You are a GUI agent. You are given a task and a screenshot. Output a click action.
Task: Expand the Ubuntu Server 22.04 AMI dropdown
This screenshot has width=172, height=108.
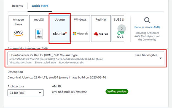(86, 59)
